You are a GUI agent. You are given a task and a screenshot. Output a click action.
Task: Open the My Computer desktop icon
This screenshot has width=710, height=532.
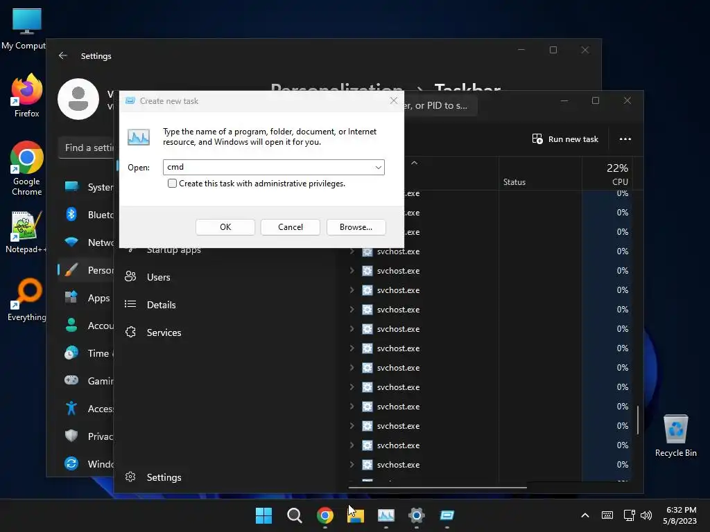point(25,28)
